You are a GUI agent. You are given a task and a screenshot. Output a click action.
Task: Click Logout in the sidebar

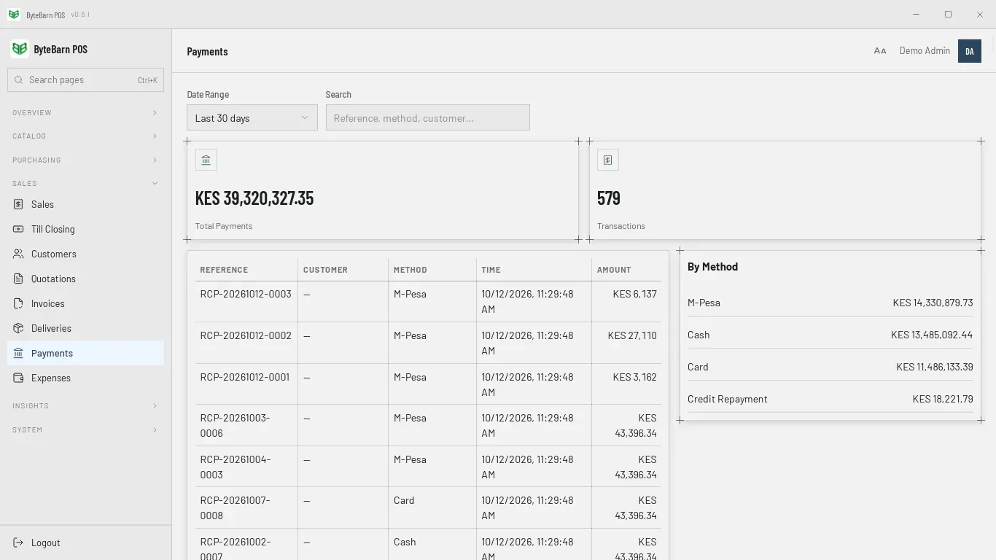85,543
